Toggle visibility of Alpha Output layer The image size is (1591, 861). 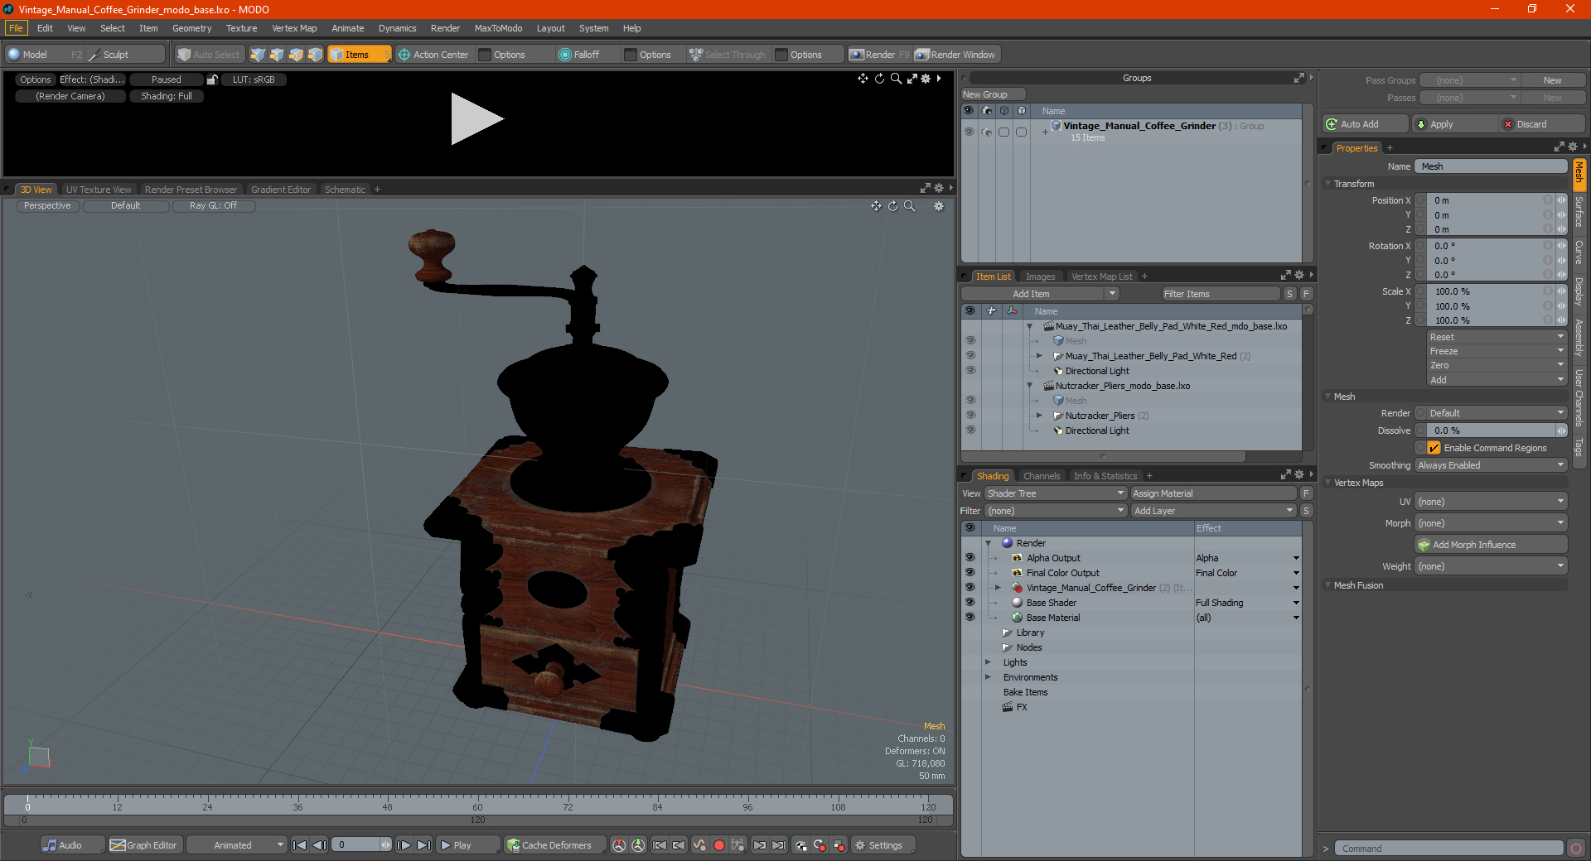[970, 558]
